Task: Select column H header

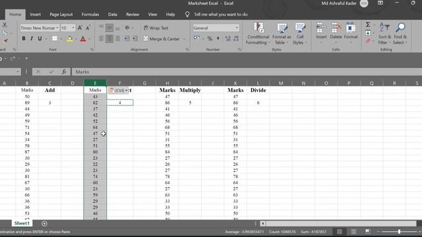Action: pos(167,84)
